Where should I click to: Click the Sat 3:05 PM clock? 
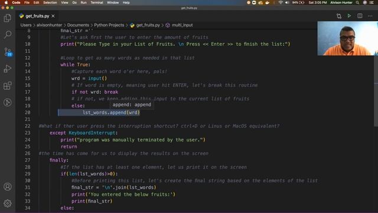click(x=318, y=2)
